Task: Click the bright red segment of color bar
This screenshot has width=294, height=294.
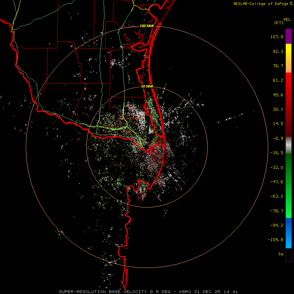Action: 288,105
